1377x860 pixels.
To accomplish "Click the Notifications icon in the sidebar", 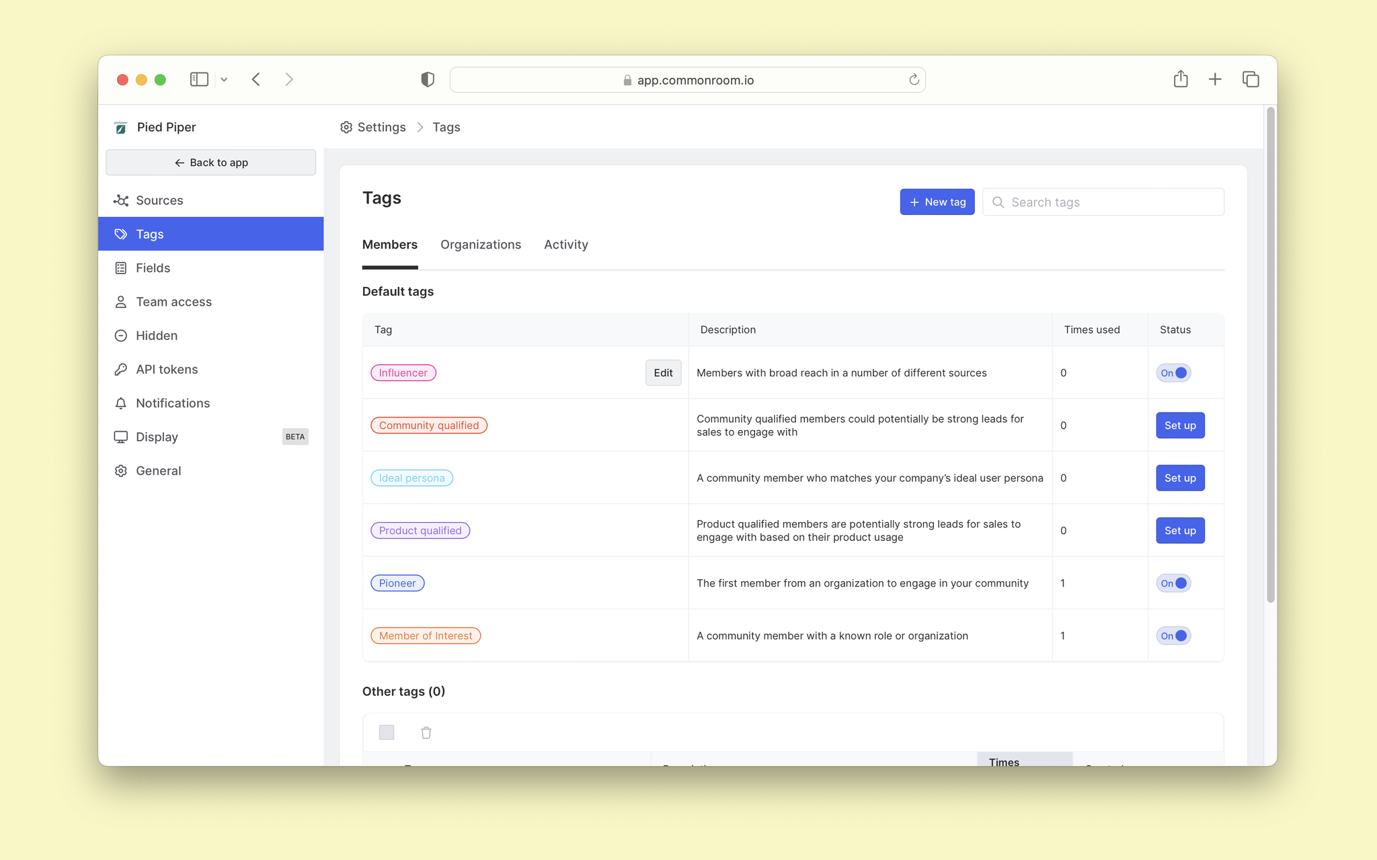I will [121, 402].
